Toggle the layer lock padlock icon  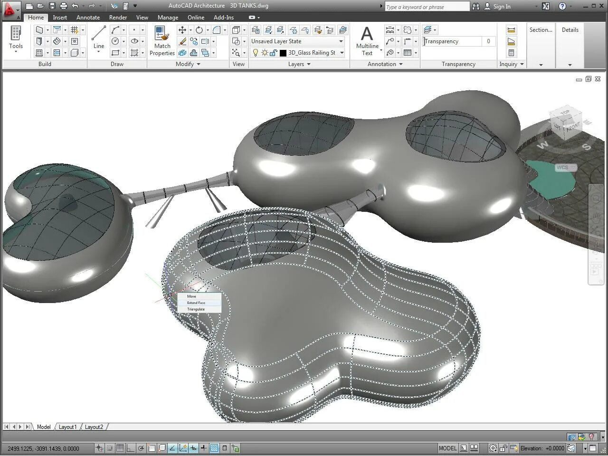(274, 53)
